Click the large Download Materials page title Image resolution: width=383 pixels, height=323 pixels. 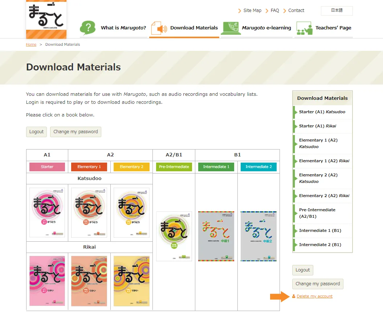(74, 67)
